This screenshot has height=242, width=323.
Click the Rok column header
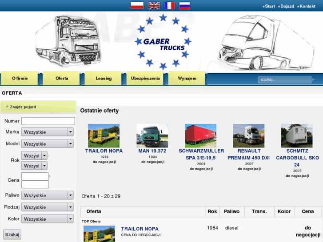pyautogui.click(x=212, y=211)
